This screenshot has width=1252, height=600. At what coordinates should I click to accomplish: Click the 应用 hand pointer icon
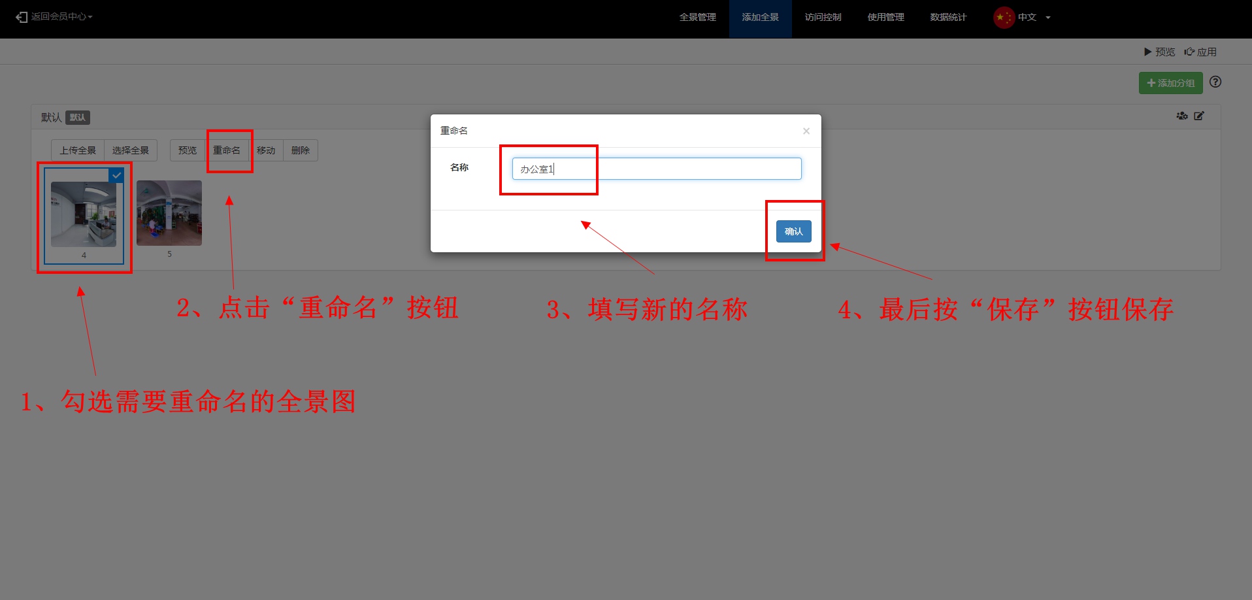click(1189, 52)
